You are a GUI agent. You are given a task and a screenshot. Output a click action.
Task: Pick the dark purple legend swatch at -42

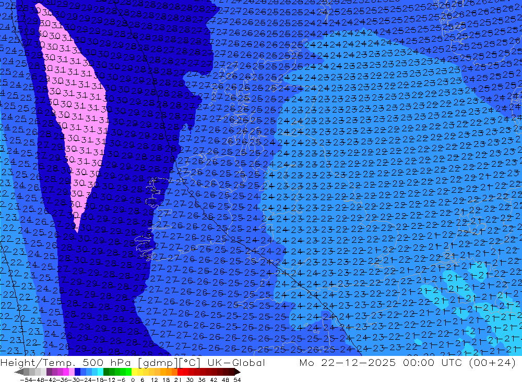[49, 372]
